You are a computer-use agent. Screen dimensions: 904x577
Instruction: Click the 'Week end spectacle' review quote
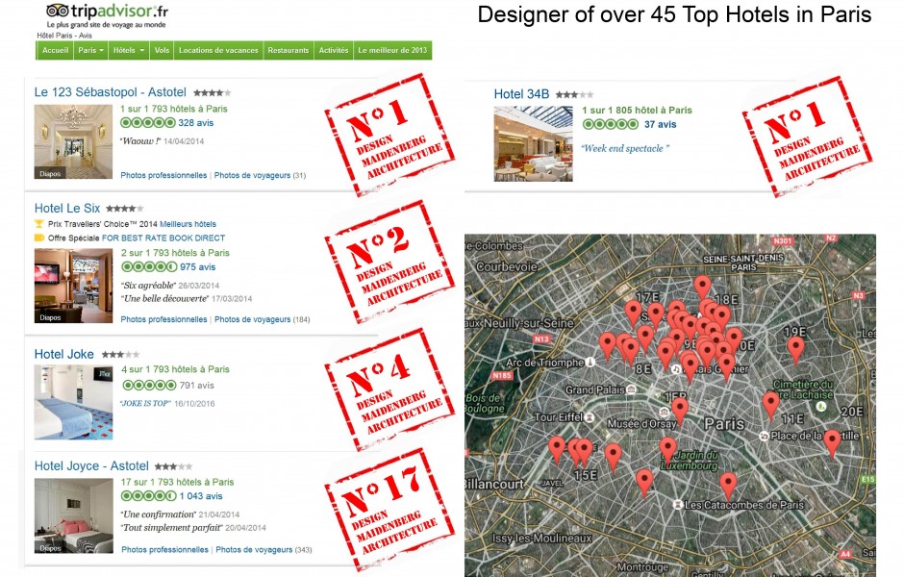pos(625,148)
